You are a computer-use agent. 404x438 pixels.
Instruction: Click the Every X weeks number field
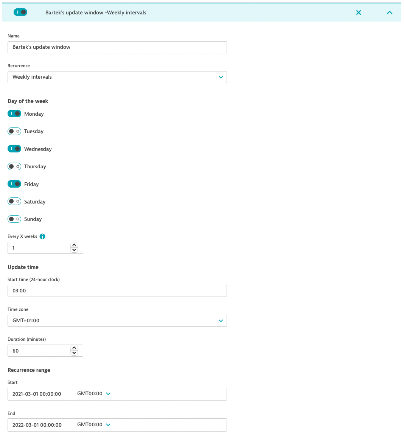[45, 248]
